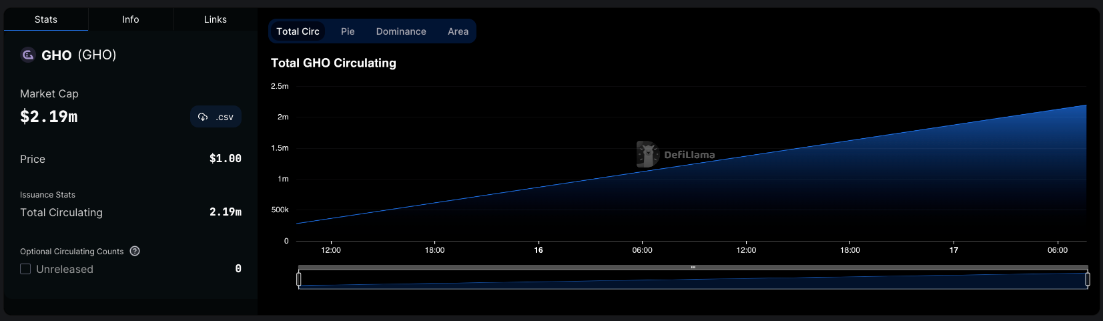Screen dimensions: 1103x321
Task: Open the Links tab
Action: 215,19
